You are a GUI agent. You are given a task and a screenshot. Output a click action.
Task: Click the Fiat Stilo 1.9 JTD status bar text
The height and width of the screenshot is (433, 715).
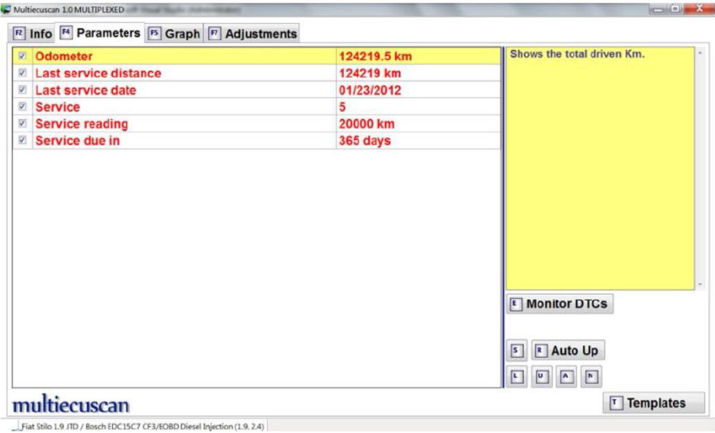(143, 427)
